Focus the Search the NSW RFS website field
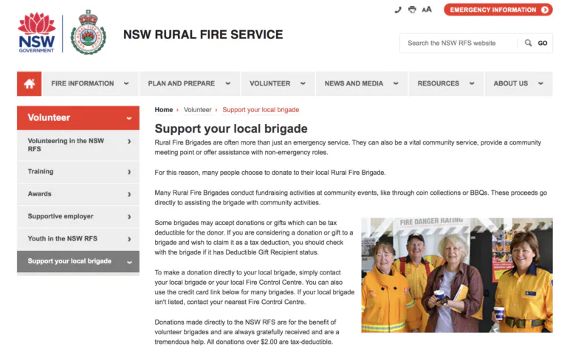 pos(460,43)
